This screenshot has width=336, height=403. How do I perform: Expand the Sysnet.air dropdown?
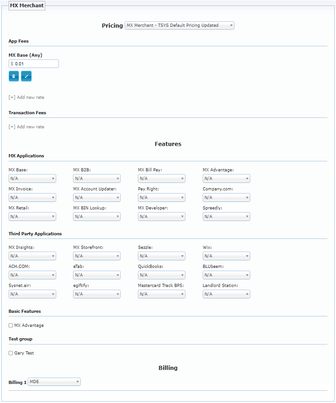[32, 294]
